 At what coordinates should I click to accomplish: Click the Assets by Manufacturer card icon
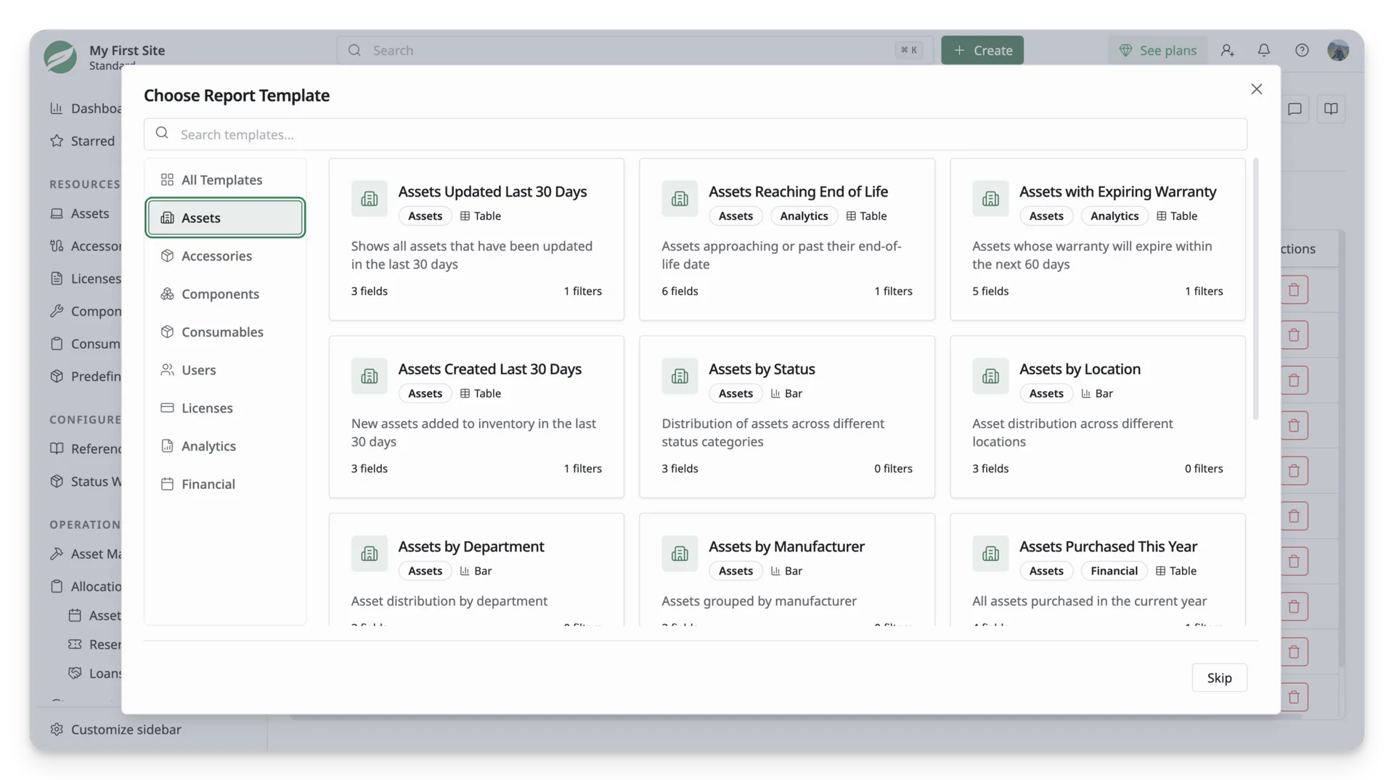click(680, 554)
